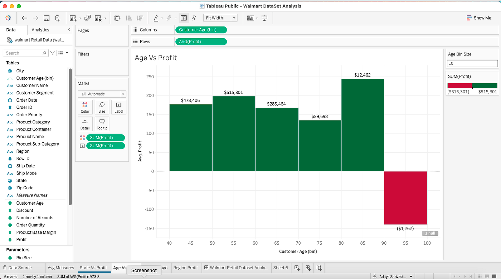
Task: Open the Aditya Shrivast user menu
Action: click(x=393, y=276)
